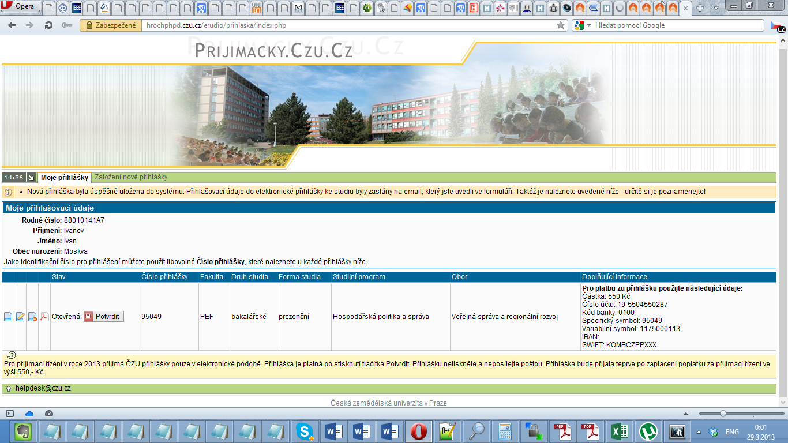This screenshot has height=443, width=788.
Task: Click the SWIFT: KOMBCZPPXXX line
Action: (x=619, y=345)
